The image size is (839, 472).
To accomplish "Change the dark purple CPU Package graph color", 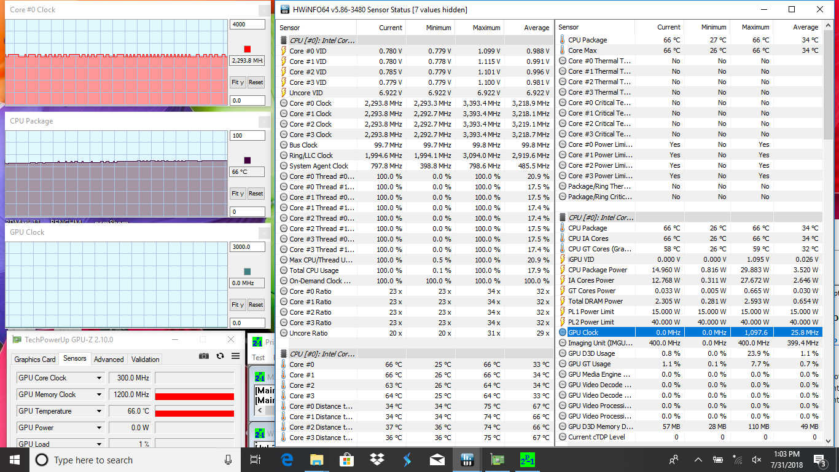I will coord(248,160).
